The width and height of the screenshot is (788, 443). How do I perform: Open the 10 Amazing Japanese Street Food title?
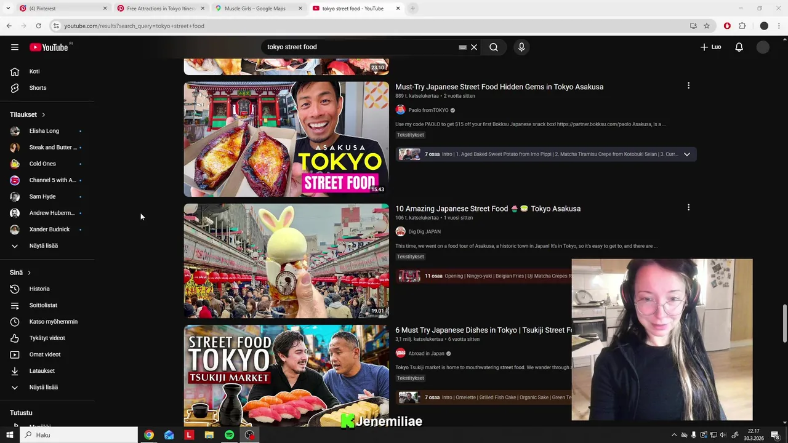(488, 209)
